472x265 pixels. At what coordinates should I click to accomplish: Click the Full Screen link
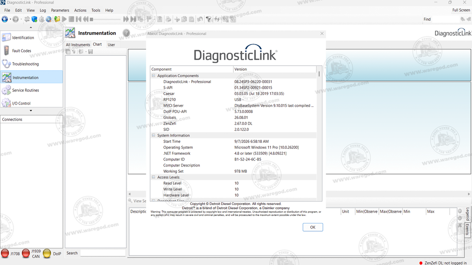coord(461,10)
